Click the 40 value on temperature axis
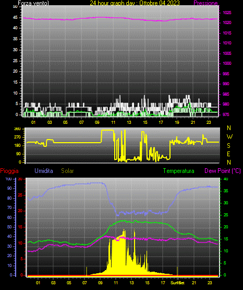This screenshot has height=290, width=243. [x=226, y=179]
